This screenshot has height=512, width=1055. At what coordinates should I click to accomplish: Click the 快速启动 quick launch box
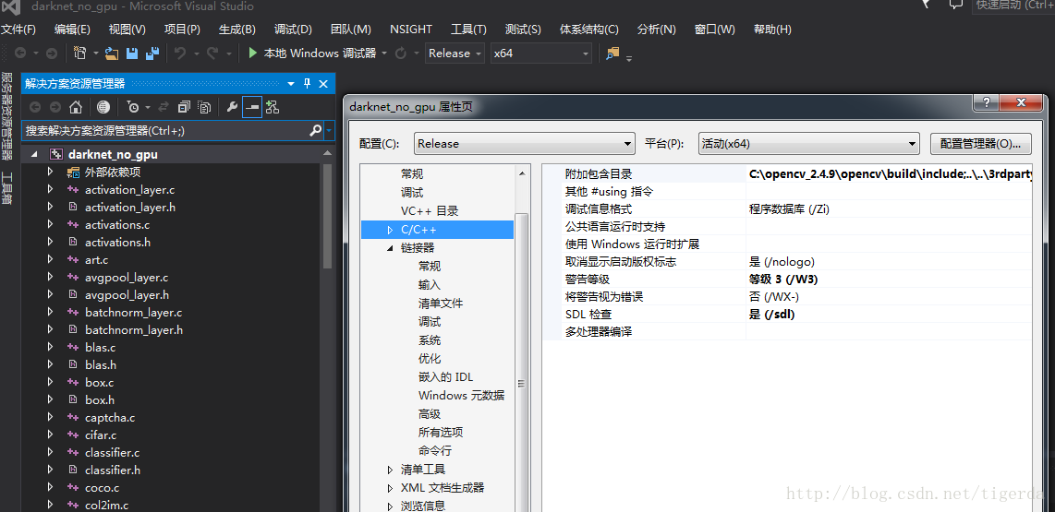(1013, 6)
